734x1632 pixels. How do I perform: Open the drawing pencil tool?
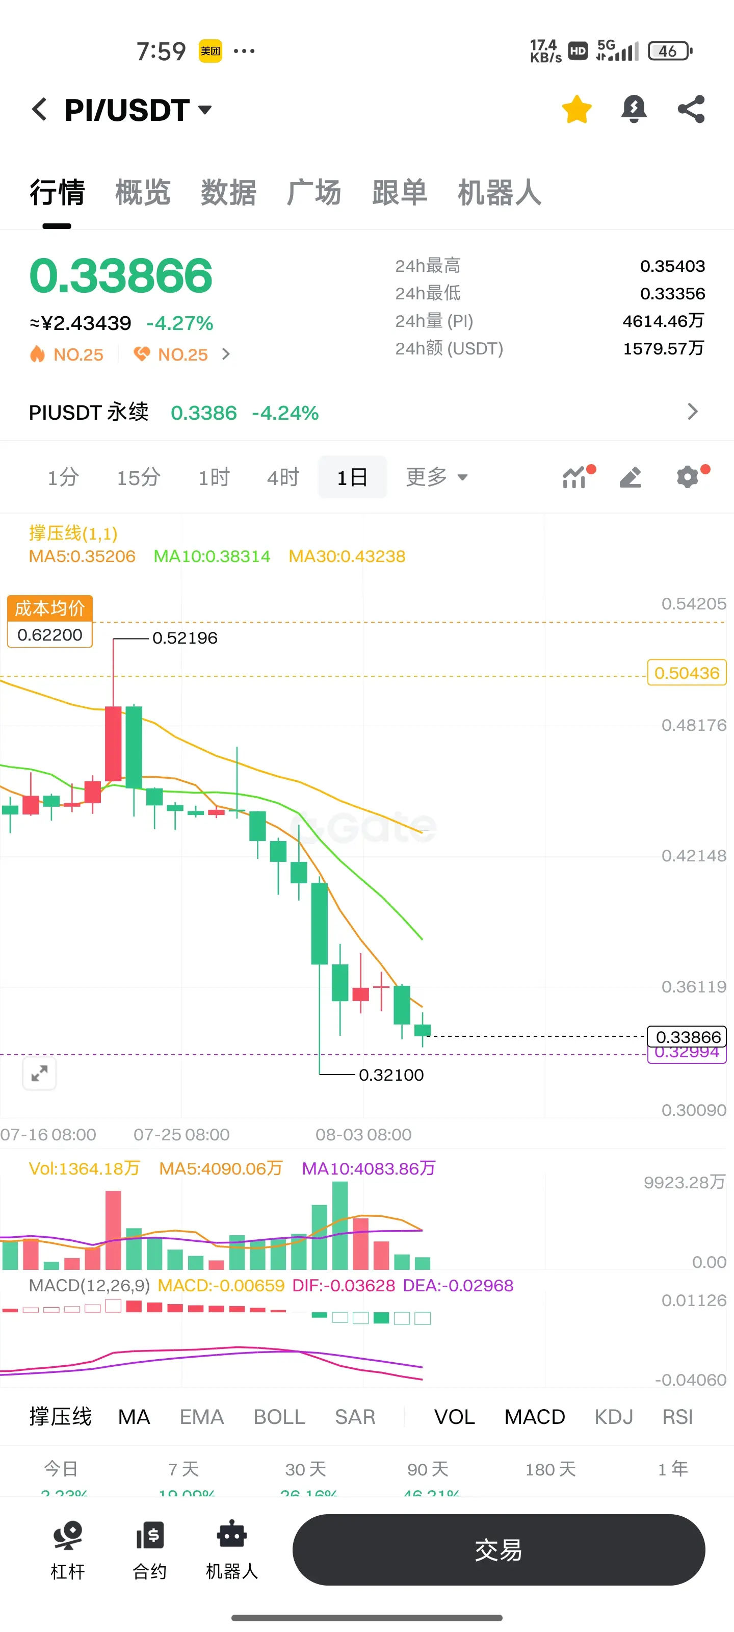coord(630,477)
